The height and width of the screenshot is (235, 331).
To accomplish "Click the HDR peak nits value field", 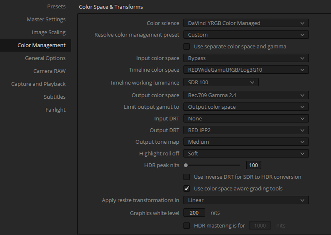I will [253, 165].
